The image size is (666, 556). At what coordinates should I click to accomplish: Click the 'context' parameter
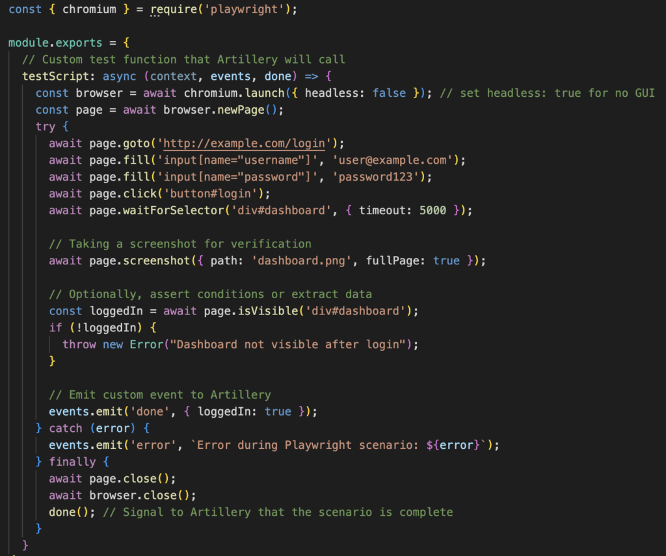[x=174, y=77]
